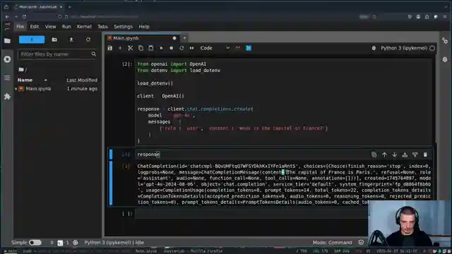Image resolution: width=452 pixels, height=254 pixels.
Task: Create a new folder icon in file browser
Action: (54, 40)
